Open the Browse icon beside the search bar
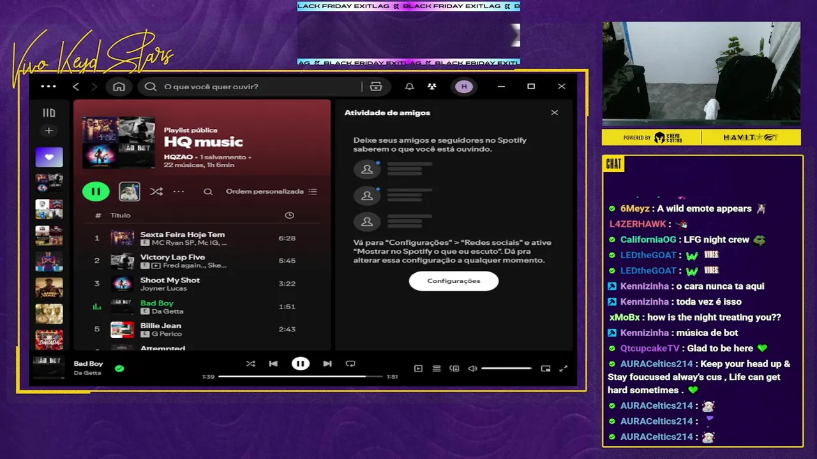The image size is (817, 459). click(x=376, y=86)
